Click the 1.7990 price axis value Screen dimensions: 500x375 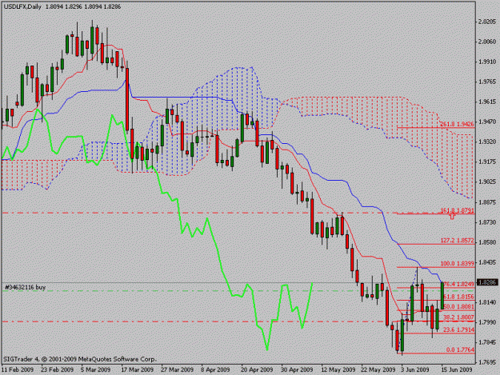487,322
